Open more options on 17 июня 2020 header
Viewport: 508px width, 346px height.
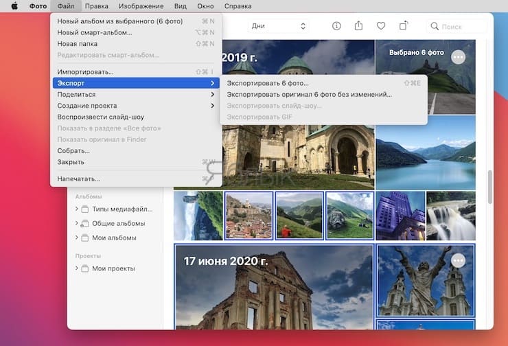click(458, 260)
